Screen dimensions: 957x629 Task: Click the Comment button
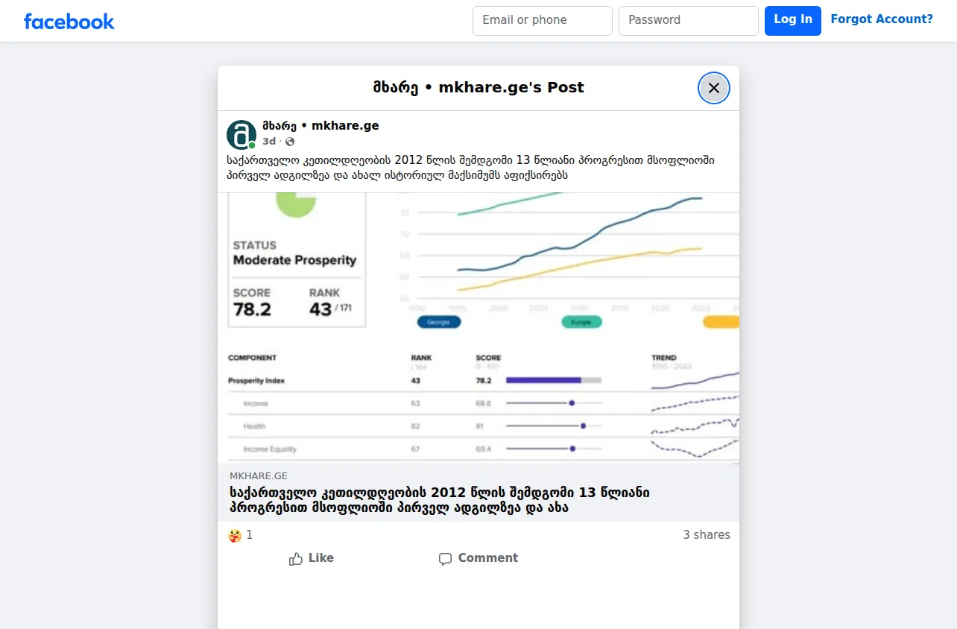pyautogui.click(x=479, y=558)
